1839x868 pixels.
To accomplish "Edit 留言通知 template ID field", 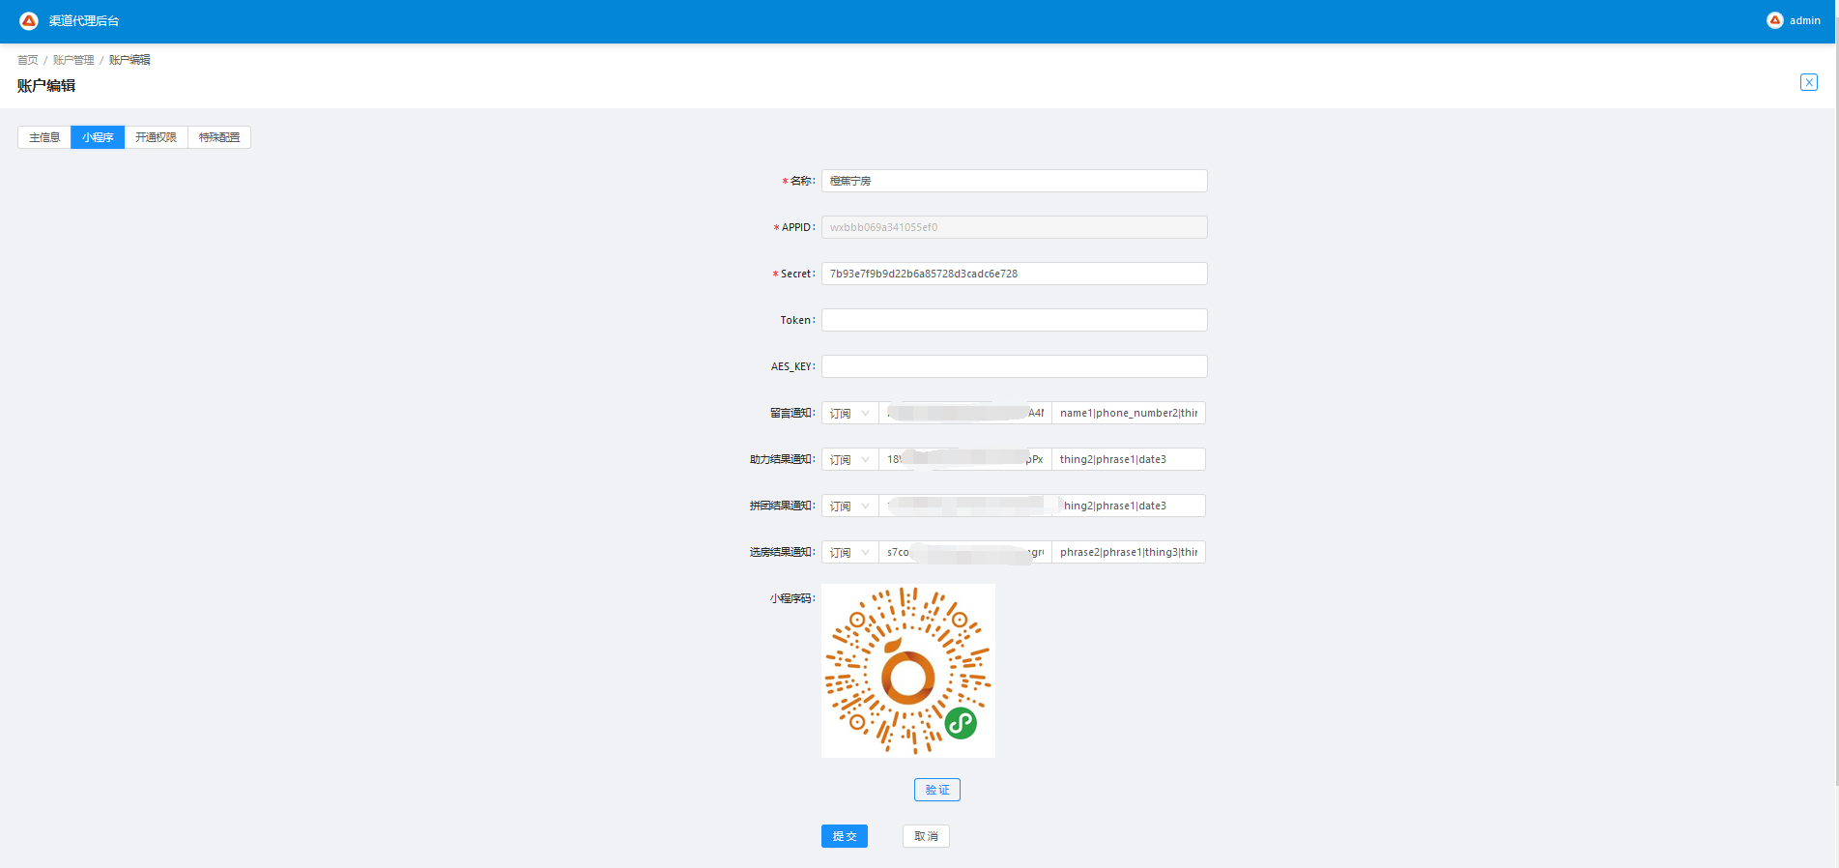I will (x=965, y=413).
